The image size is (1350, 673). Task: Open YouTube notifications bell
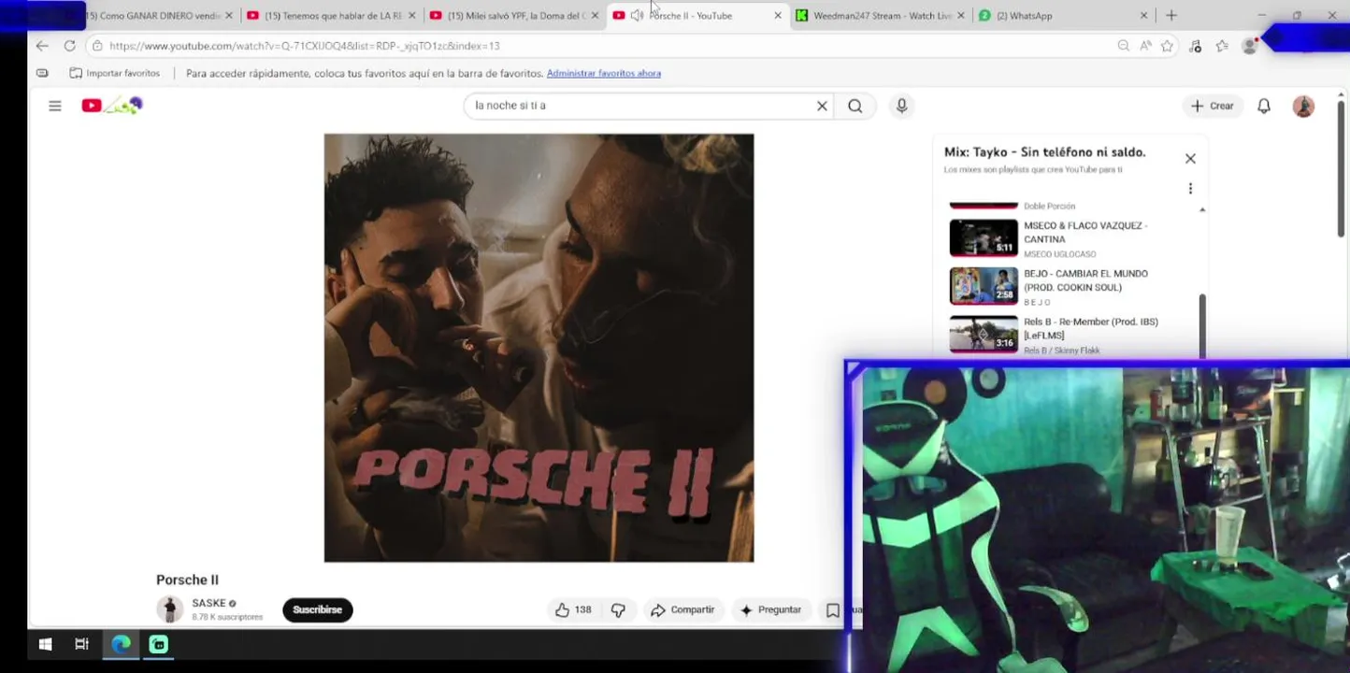coord(1264,106)
